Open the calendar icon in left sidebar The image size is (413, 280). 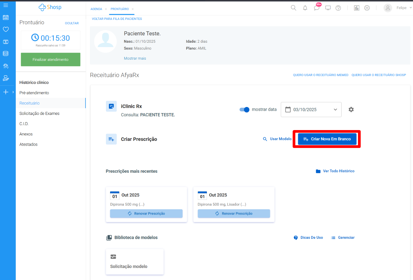[6, 18]
